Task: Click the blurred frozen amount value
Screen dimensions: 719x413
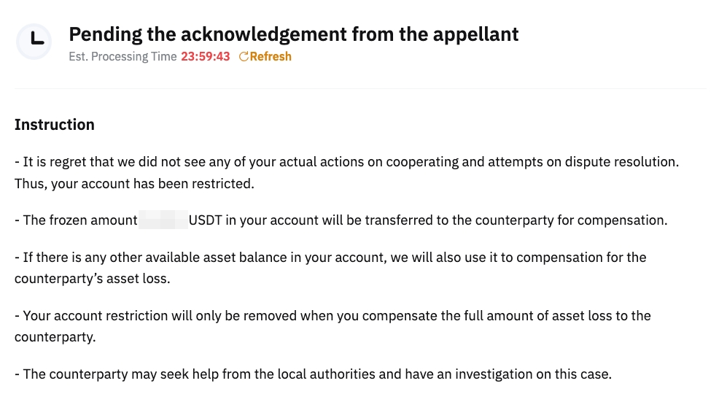Action: point(163,220)
